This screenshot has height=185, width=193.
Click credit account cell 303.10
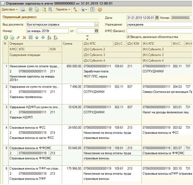[177, 168]
